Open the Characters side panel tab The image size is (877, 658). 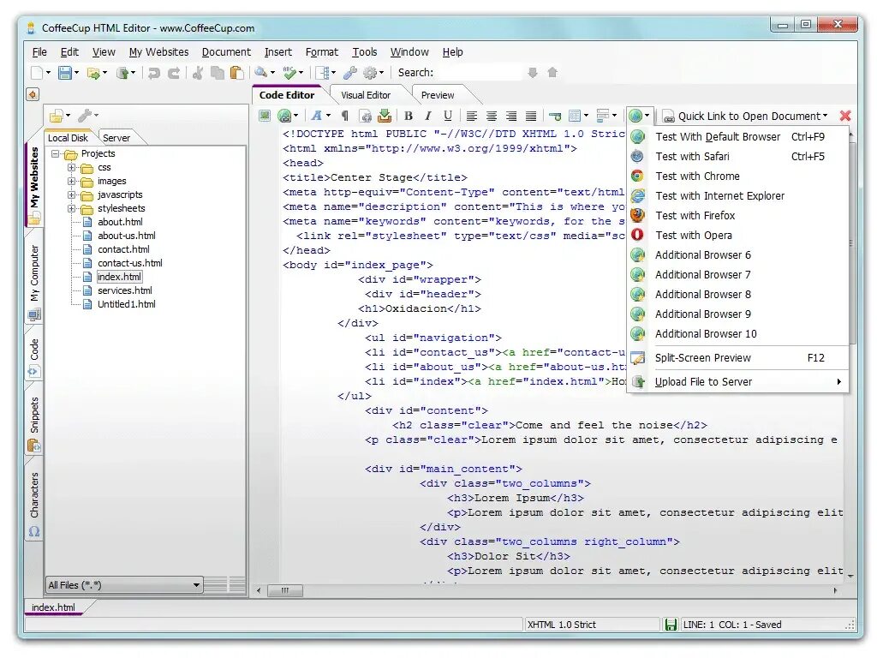click(x=34, y=504)
